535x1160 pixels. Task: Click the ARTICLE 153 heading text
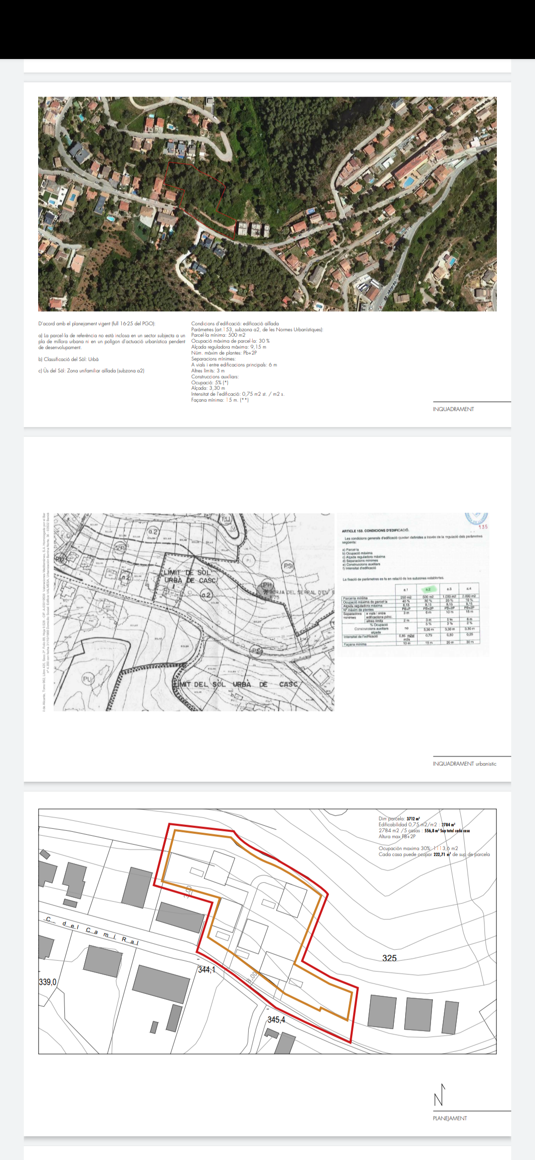(x=375, y=530)
